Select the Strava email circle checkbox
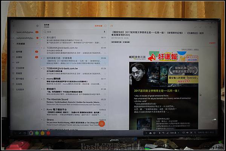This screenshot has width=226, height=151. [x=44, y=120]
